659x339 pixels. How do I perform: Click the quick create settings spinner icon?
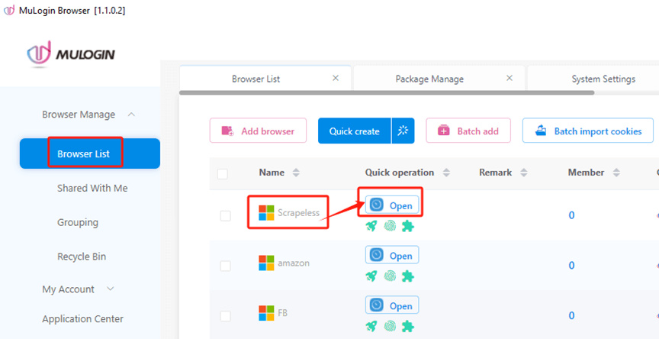click(403, 131)
